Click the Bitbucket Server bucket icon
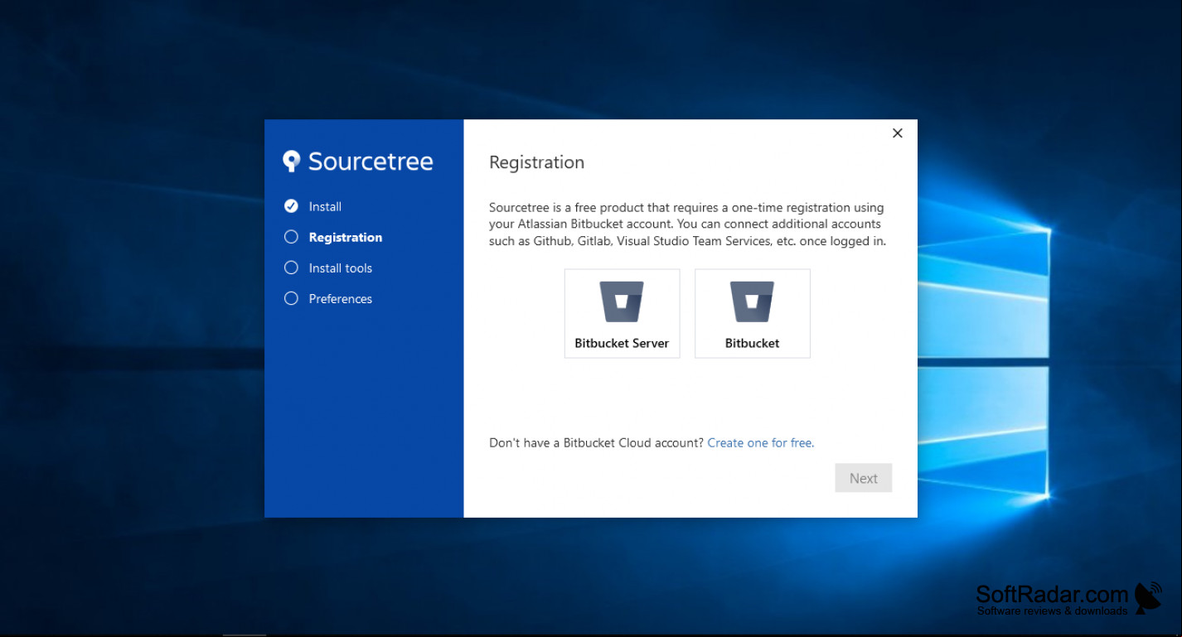1182x637 pixels. click(x=622, y=302)
